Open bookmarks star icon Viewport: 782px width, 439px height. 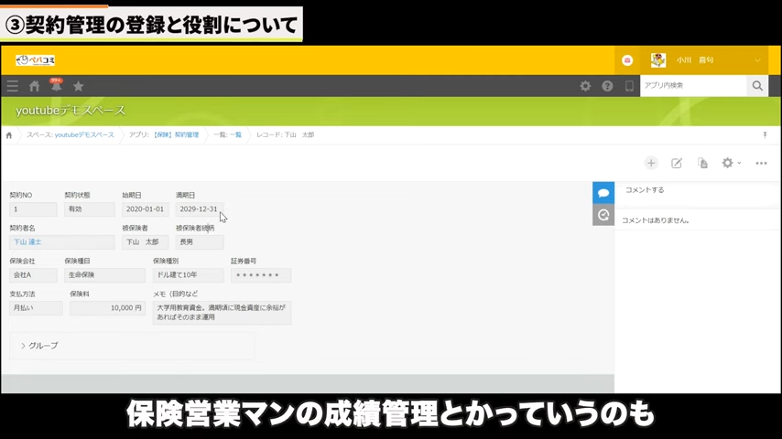[79, 86]
